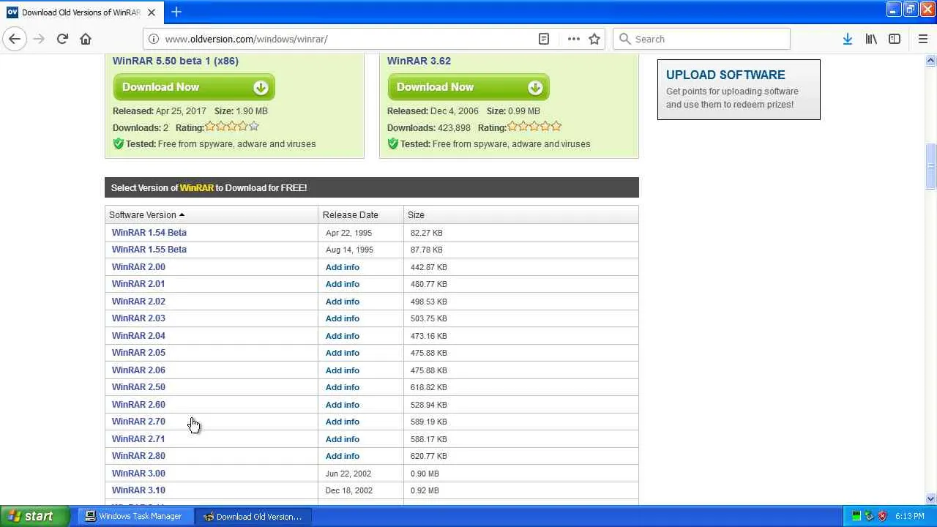
Task: Open WinRAR 2.03 version link
Action: click(x=138, y=318)
